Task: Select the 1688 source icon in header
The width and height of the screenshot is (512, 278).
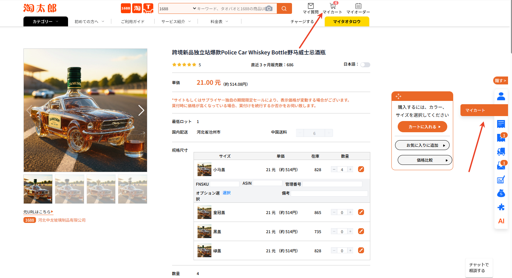Action: [x=126, y=8]
